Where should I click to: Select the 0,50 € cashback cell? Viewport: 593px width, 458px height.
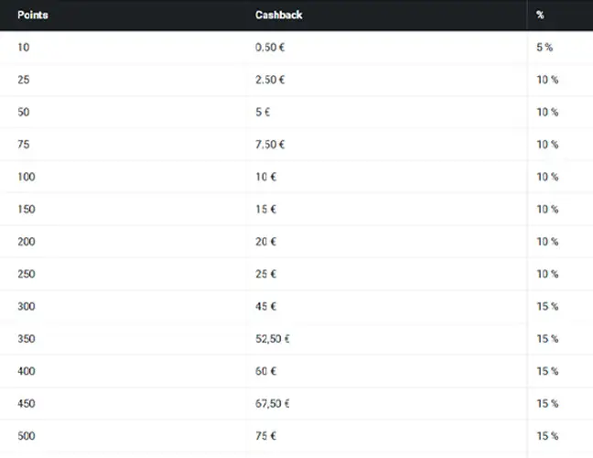[270, 48]
